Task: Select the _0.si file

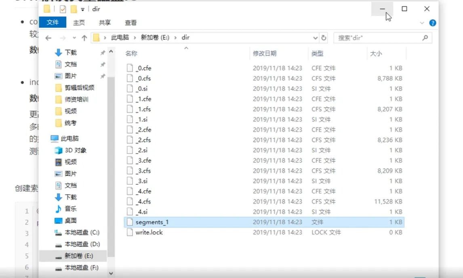Action: point(141,88)
